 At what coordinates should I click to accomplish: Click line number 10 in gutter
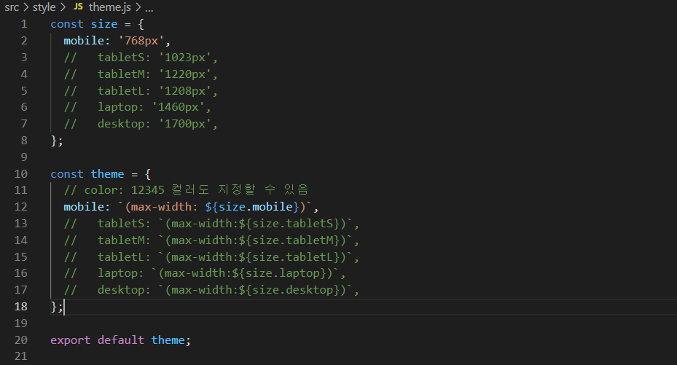20,174
